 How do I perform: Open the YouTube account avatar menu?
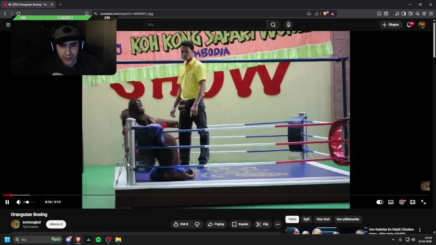422,24
